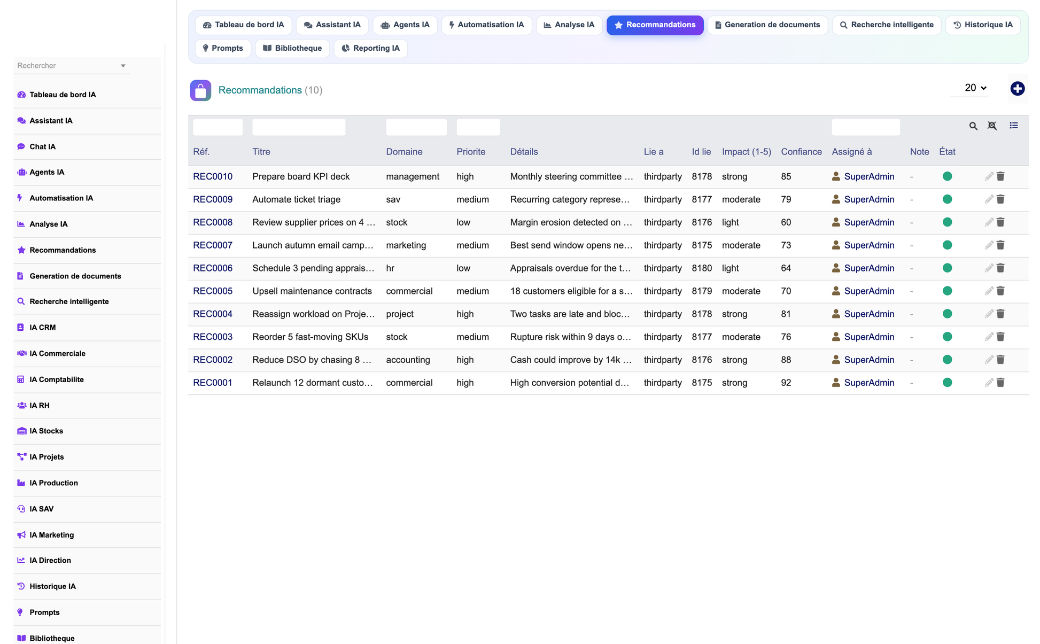Image resolution: width=1040 pixels, height=644 pixels.
Task: Click pencil icon on REC0007 row
Action: [989, 245]
